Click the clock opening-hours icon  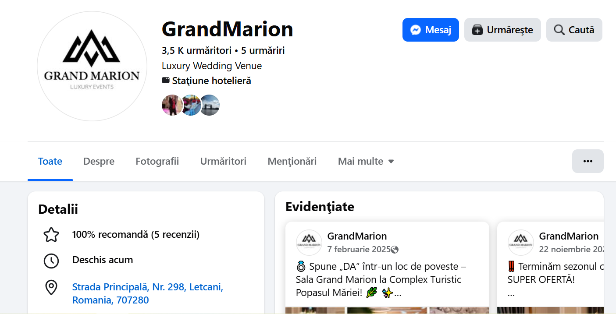pyautogui.click(x=51, y=261)
